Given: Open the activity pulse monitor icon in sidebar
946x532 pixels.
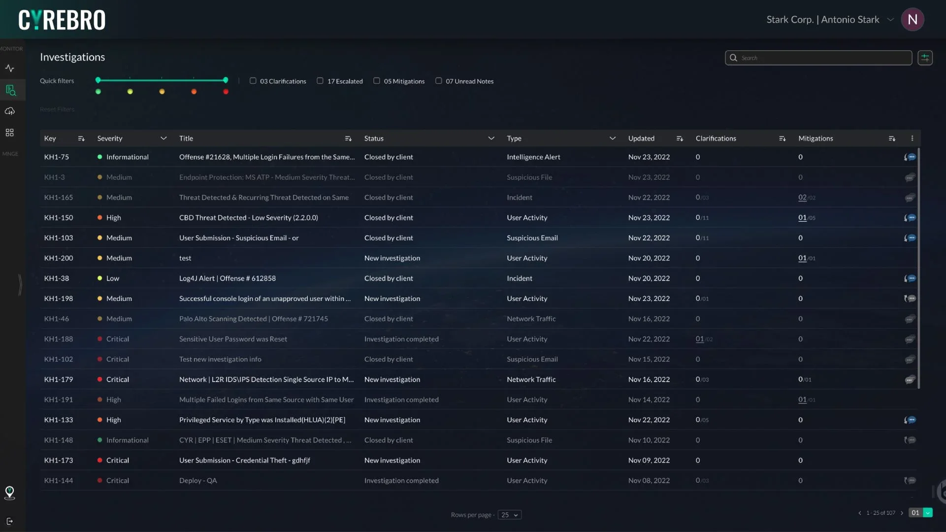Looking at the screenshot, I should pos(10,68).
